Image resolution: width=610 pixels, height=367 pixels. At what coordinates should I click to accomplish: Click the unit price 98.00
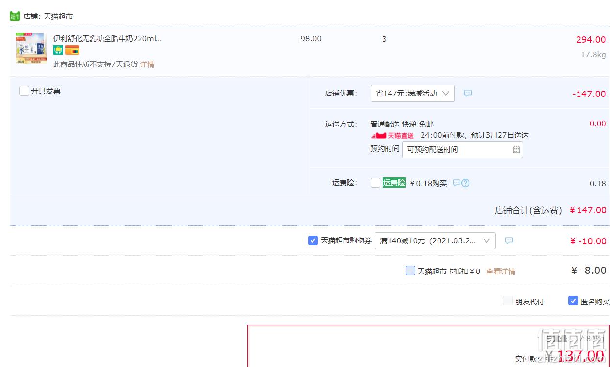point(311,39)
